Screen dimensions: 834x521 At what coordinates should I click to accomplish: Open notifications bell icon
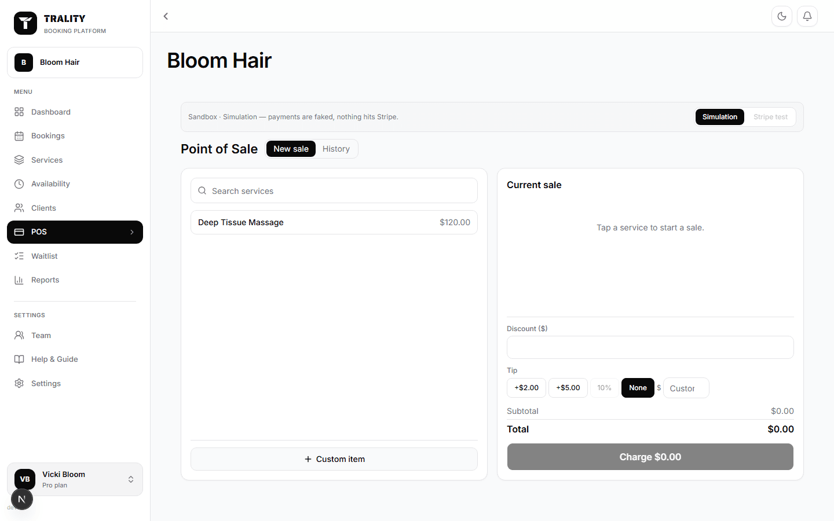pyautogui.click(x=807, y=16)
